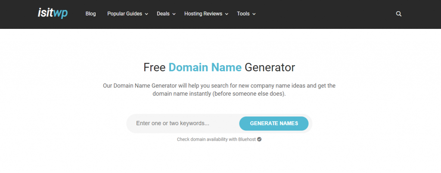441x173 pixels.
Task: Open site search with magnifier icon
Action: 399,14
